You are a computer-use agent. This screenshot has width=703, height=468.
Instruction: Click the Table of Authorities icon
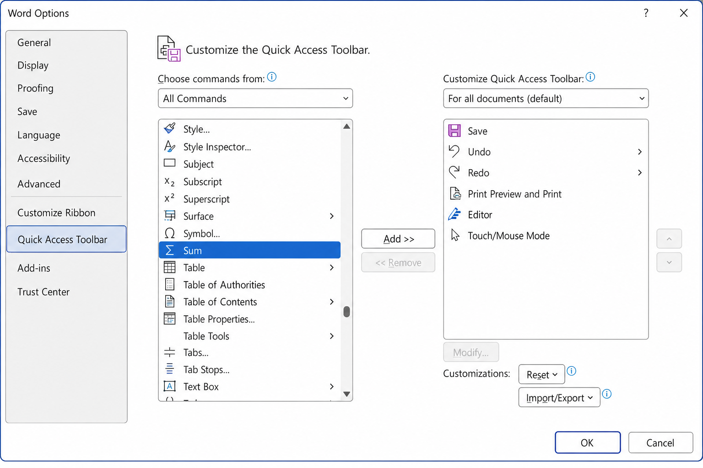pos(170,284)
